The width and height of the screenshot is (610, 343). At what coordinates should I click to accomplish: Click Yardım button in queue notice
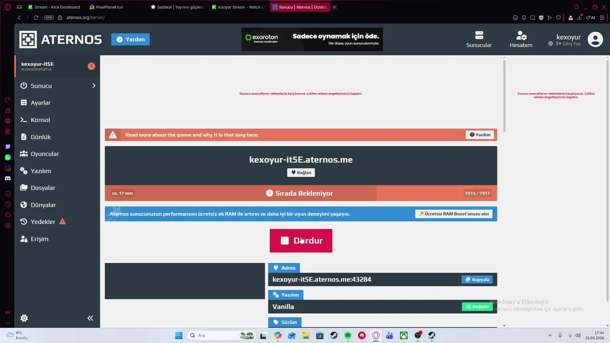480,135
